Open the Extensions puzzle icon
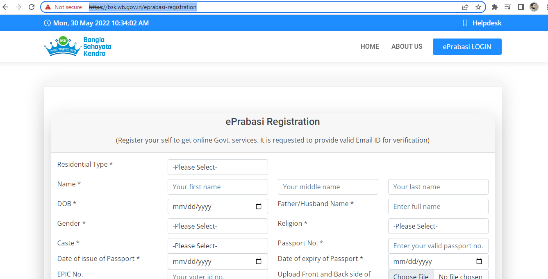The height and width of the screenshot is (279, 548). click(x=495, y=7)
